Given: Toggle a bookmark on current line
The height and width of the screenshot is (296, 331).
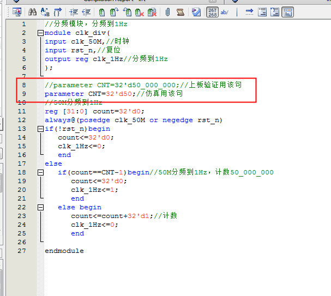Looking at the screenshot, I should tap(102, 12).
